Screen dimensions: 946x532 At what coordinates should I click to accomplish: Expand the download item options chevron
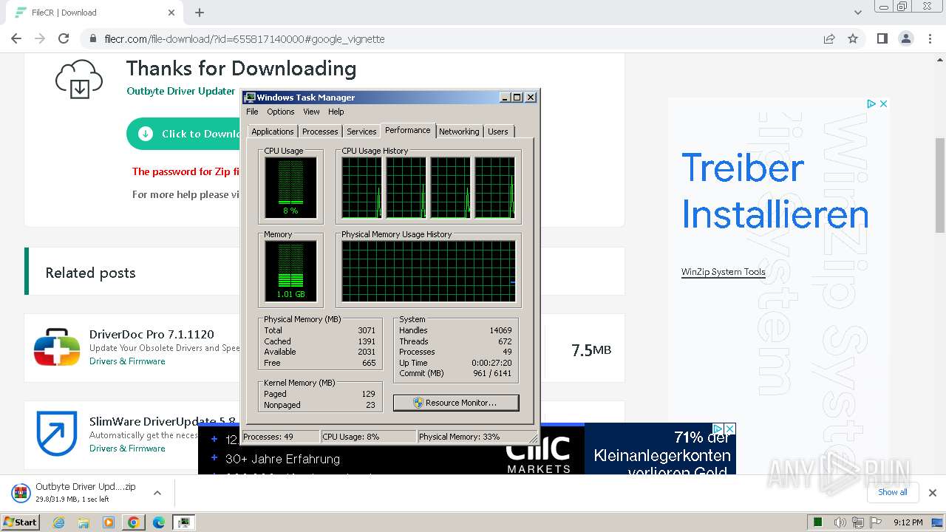tap(157, 493)
